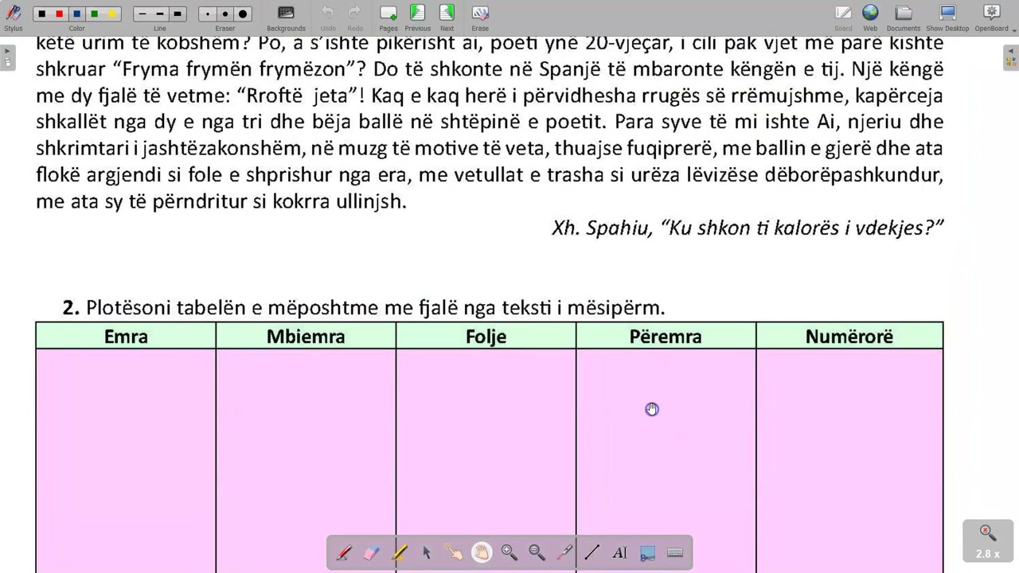Select the green pen color
The height and width of the screenshot is (573, 1019).
tap(94, 14)
